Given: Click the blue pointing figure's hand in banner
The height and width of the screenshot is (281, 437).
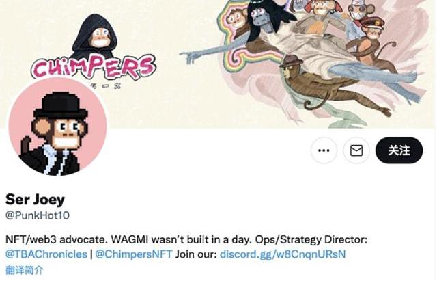Looking at the screenshot, I should point(191,57).
